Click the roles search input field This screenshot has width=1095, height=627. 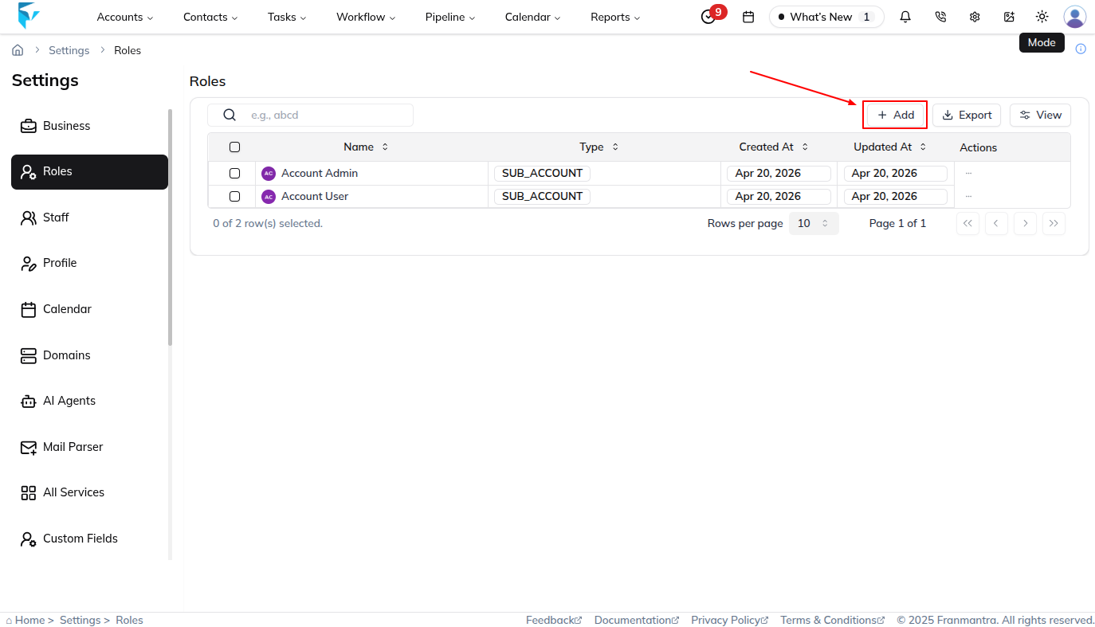point(310,115)
